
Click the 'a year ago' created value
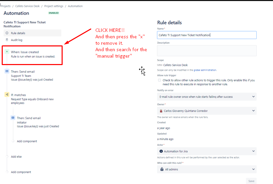163,128
